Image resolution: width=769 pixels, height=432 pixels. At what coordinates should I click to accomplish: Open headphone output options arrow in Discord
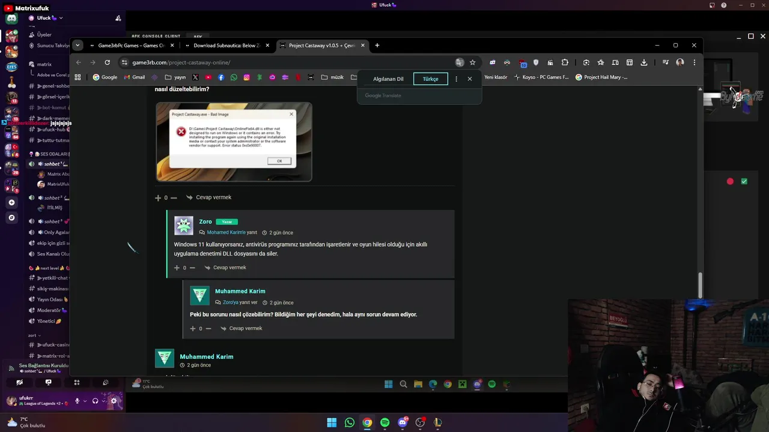(x=103, y=401)
